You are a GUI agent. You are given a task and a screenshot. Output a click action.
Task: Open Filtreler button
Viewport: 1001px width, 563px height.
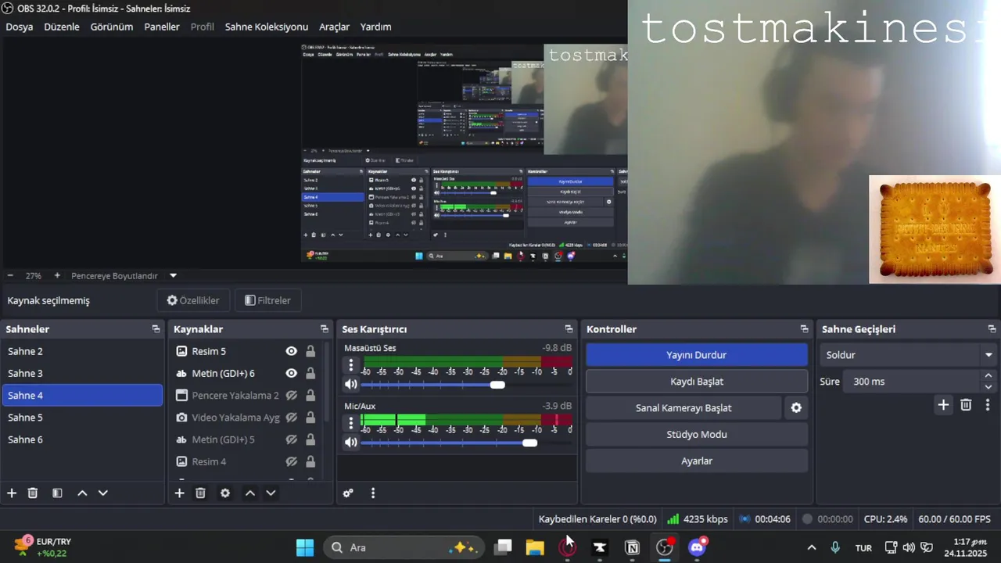pyautogui.click(x=268, y=300)
